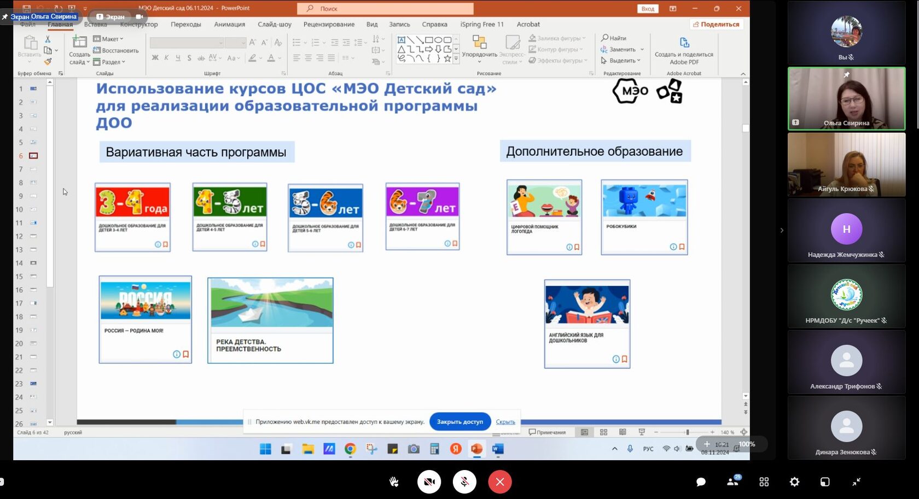
Task: Open the Анимация ribbon tab
Action: [x=229, y=25]
